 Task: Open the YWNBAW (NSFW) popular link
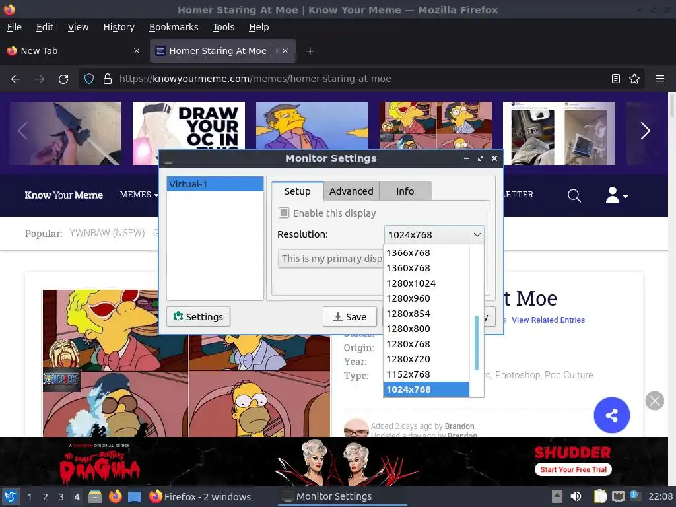point(108,233)
